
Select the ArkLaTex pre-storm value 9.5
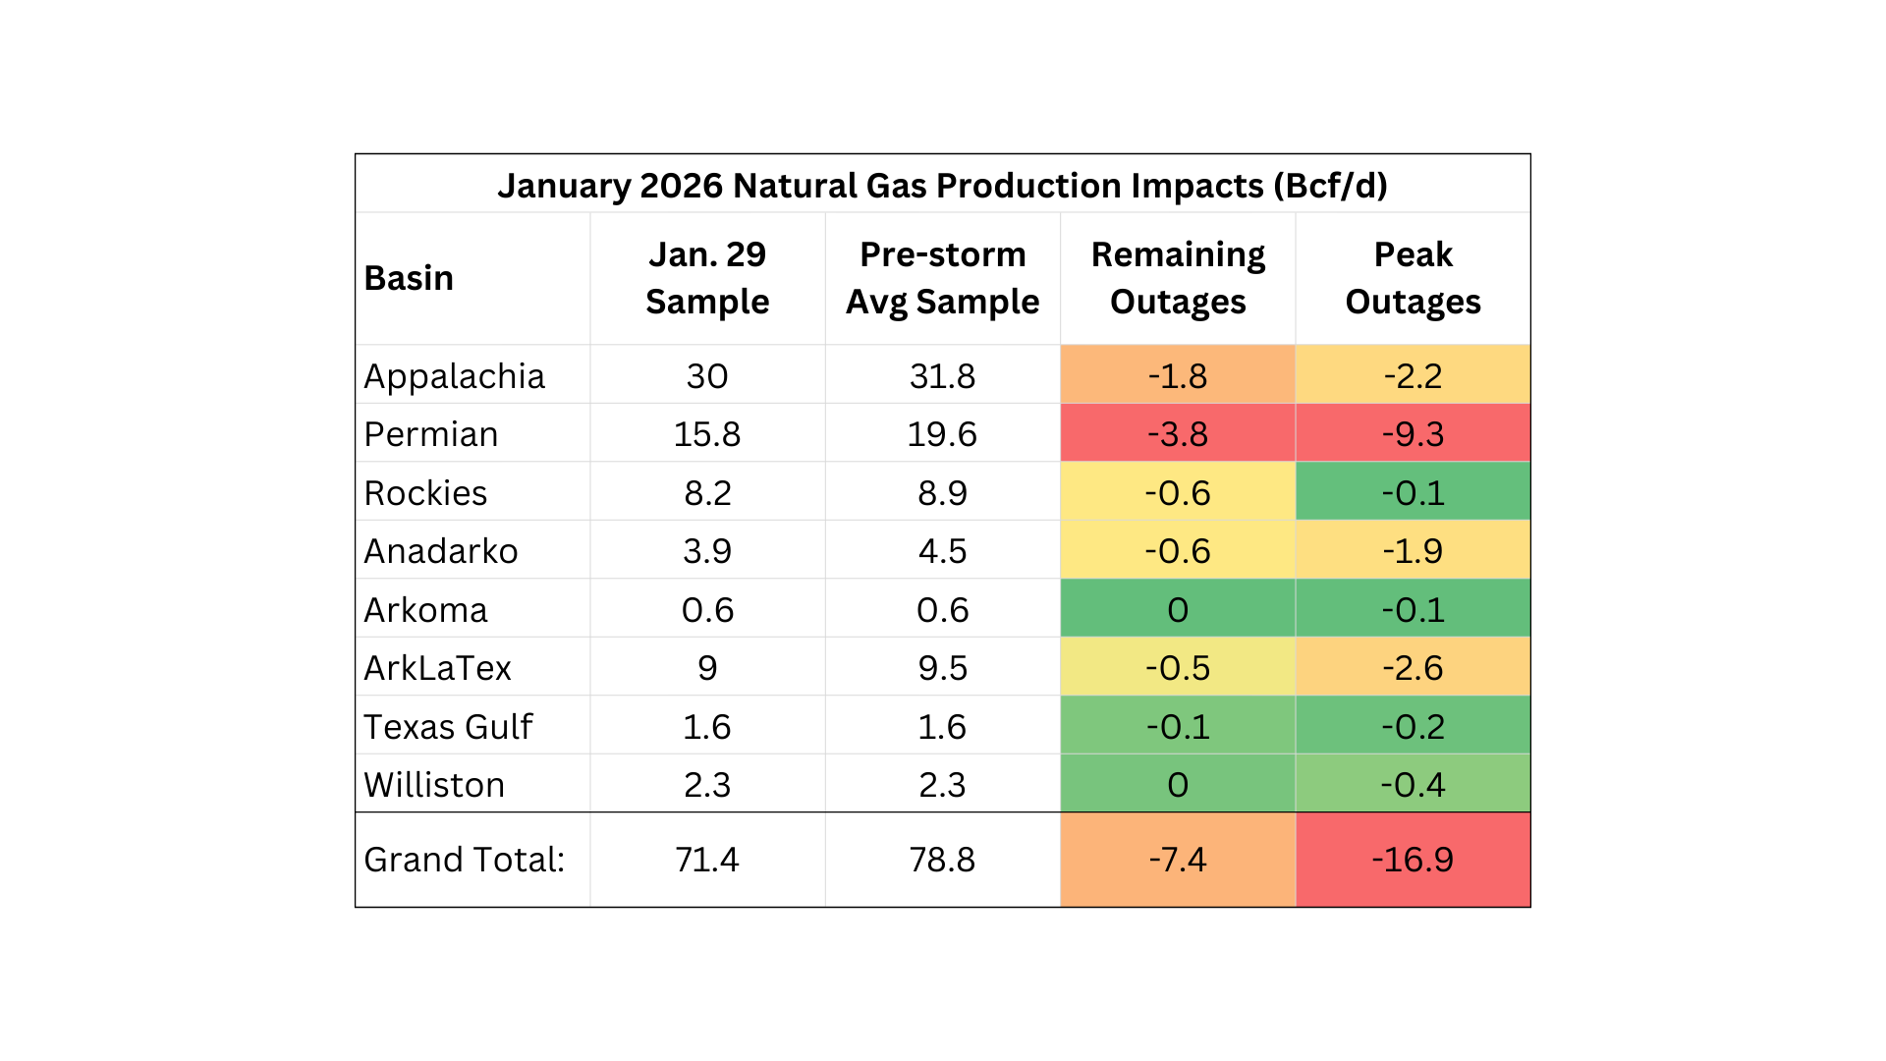pyautogui.click(x=942, y=668)
